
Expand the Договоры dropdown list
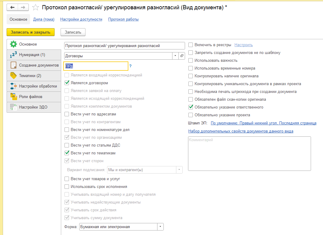[x=175, y=56]
